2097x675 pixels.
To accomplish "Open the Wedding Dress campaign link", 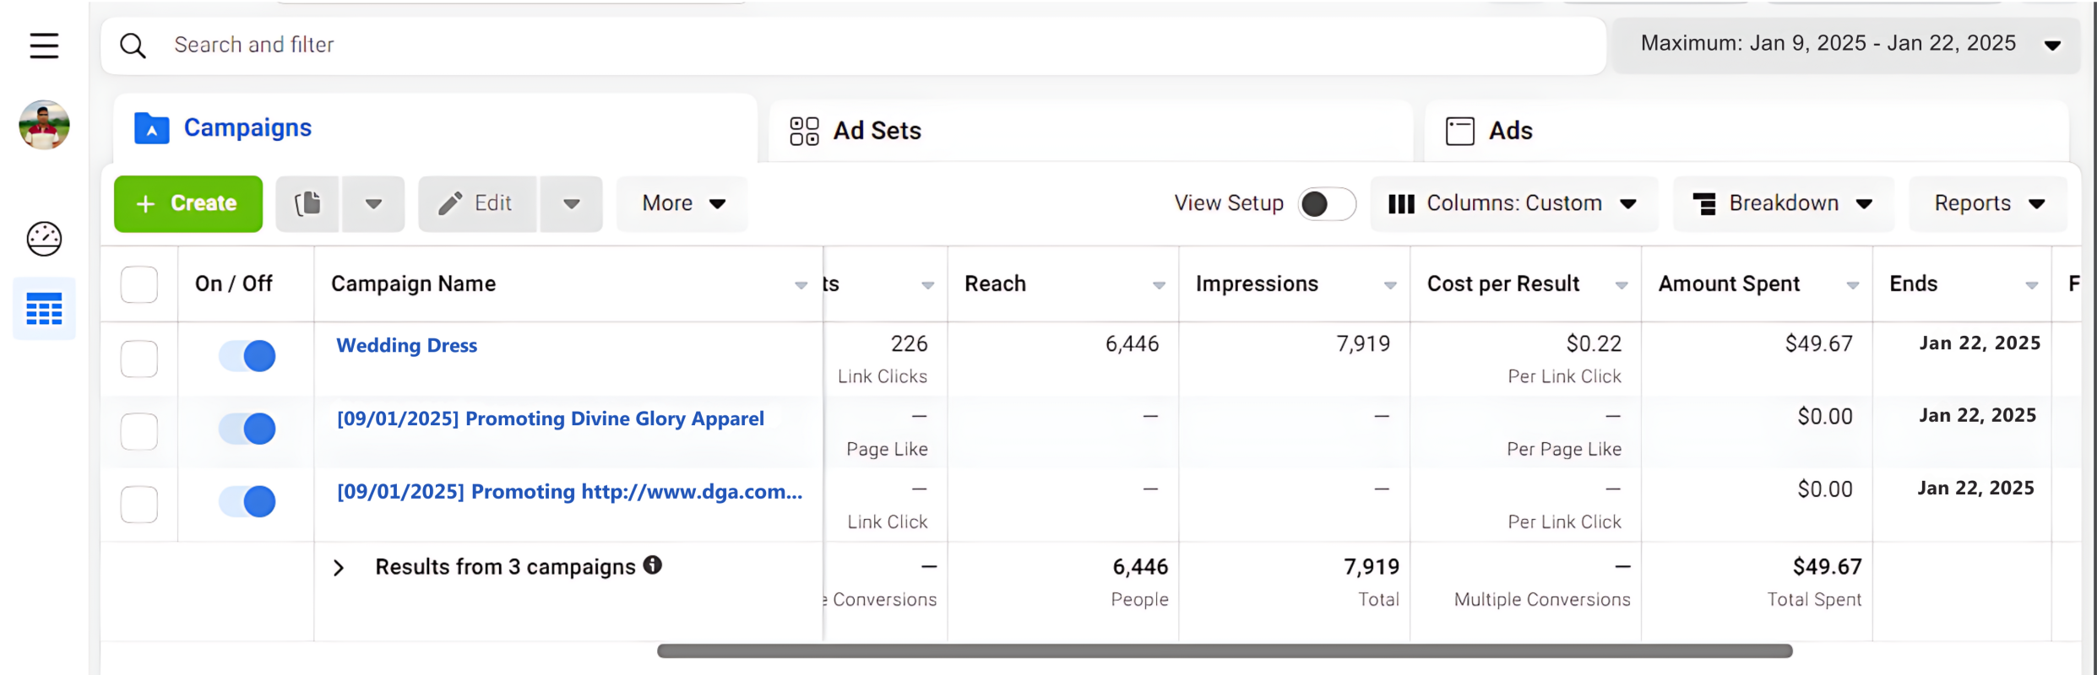I will [407, 345].
